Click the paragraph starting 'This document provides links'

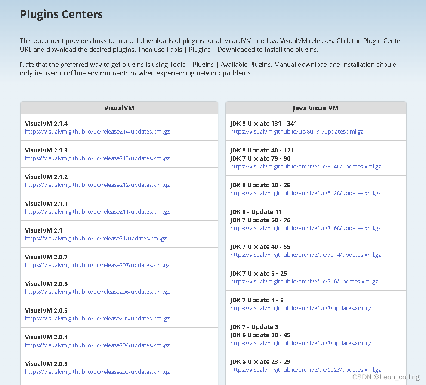click(x=211, y=45)
